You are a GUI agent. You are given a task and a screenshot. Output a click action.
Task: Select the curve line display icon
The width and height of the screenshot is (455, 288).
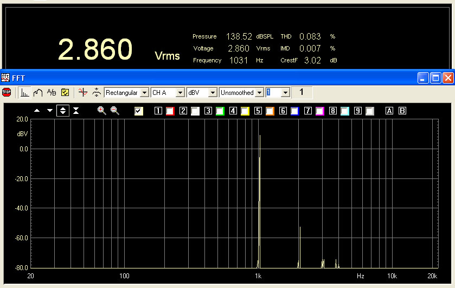point(38,92)
